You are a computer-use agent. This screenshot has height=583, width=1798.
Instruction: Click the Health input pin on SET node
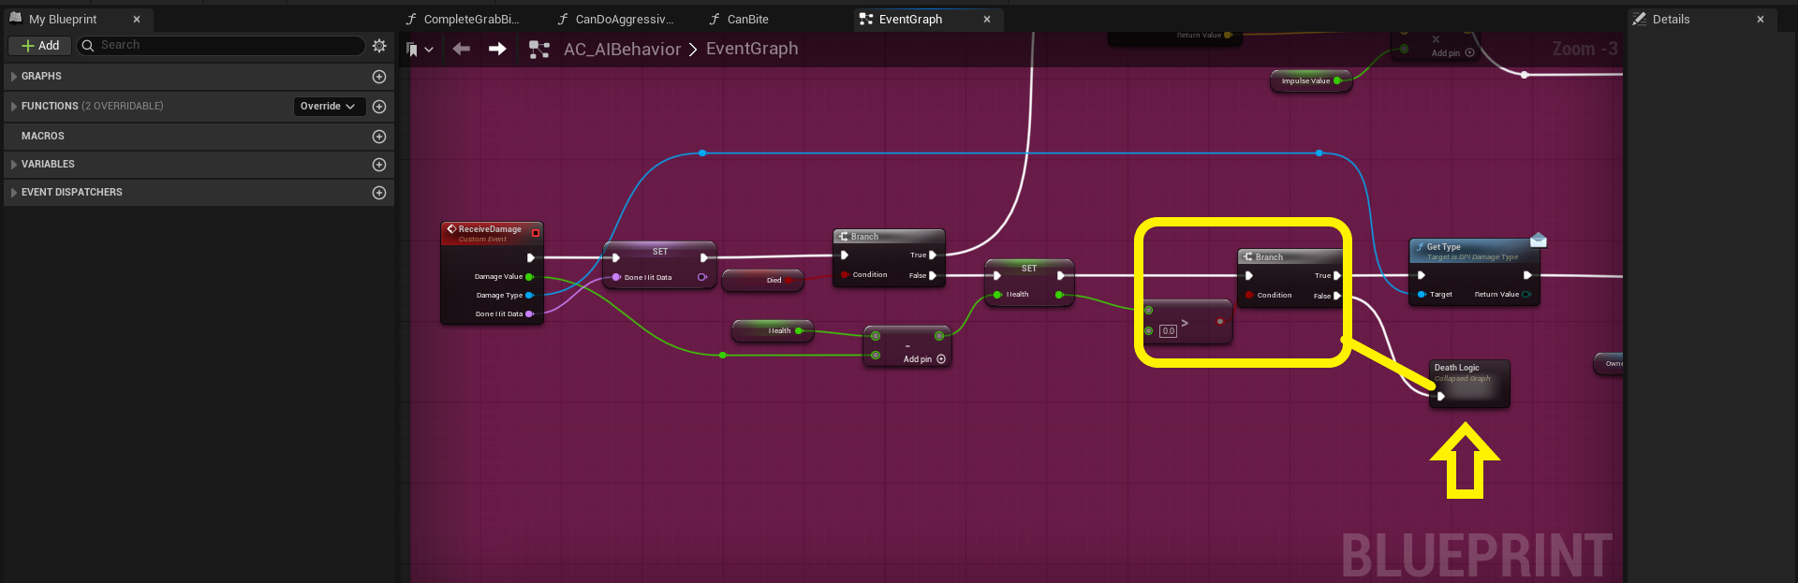997,295
